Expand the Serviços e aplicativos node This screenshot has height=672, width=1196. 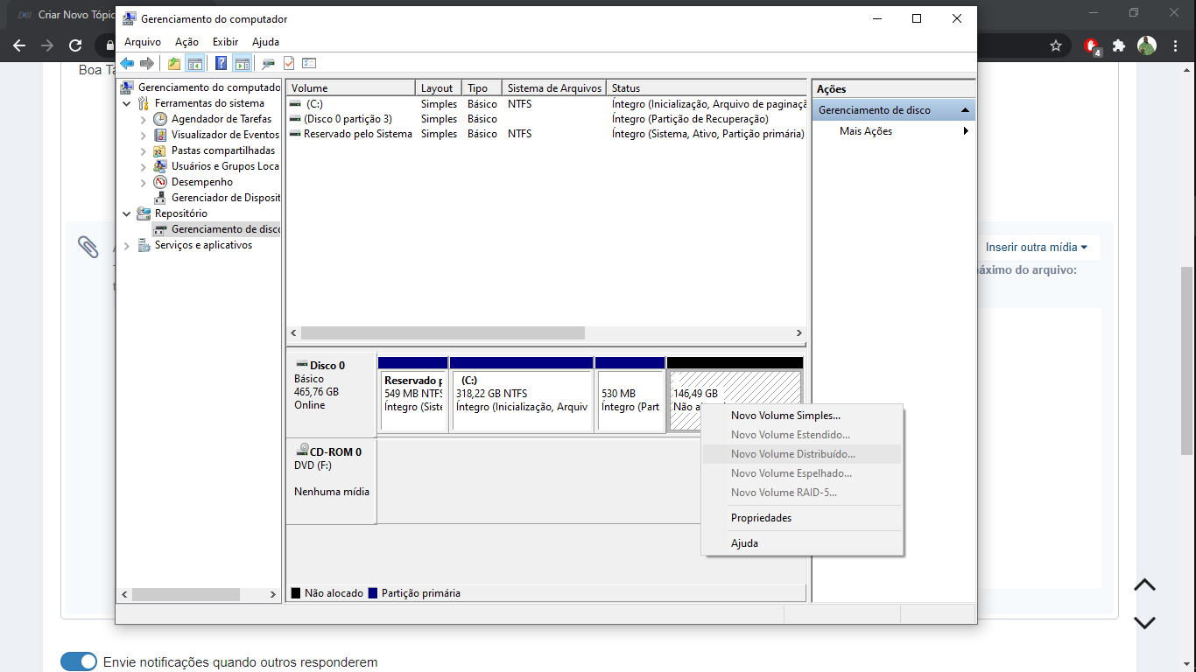(x=127, y=246)
